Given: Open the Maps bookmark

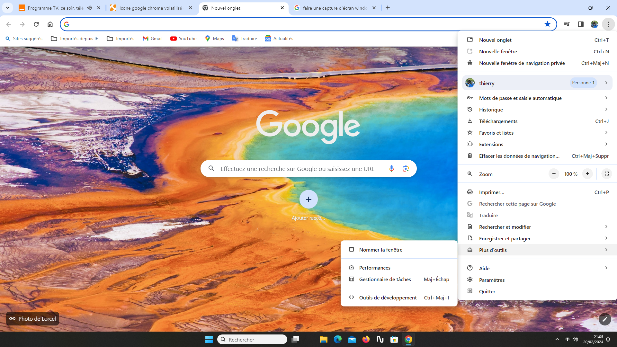Looking at the screenshot, I should [215, 39].
